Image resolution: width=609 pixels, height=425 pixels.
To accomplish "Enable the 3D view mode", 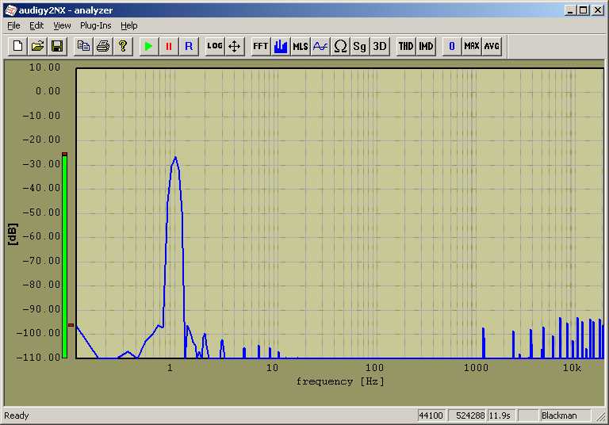I will 380,46.
